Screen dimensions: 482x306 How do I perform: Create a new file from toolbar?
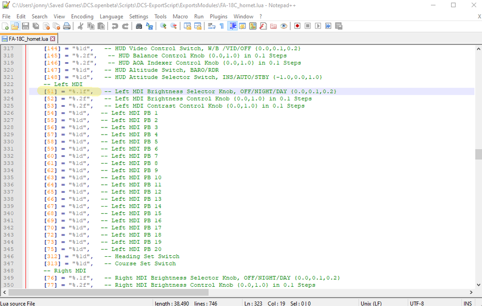[5, 26]
